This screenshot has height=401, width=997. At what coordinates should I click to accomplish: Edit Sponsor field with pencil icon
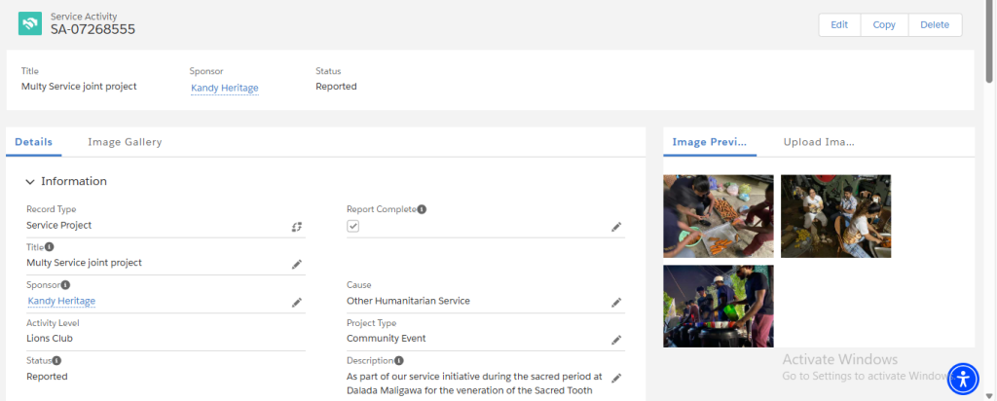coord(297,302)
